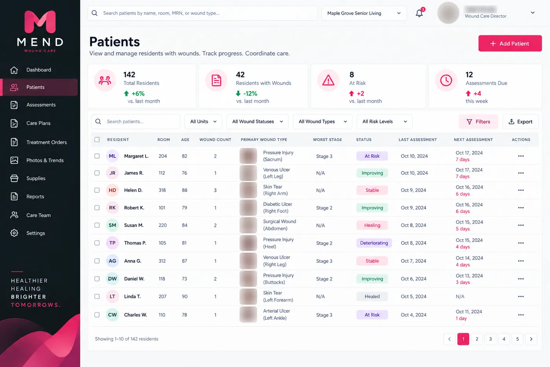Screen dimensions: 550x367
Task: Click the MEND Wound Care logo
Action: [40, 31]
